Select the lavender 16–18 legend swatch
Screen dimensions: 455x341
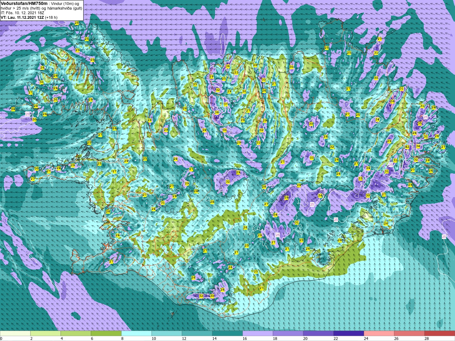[258, 334]
